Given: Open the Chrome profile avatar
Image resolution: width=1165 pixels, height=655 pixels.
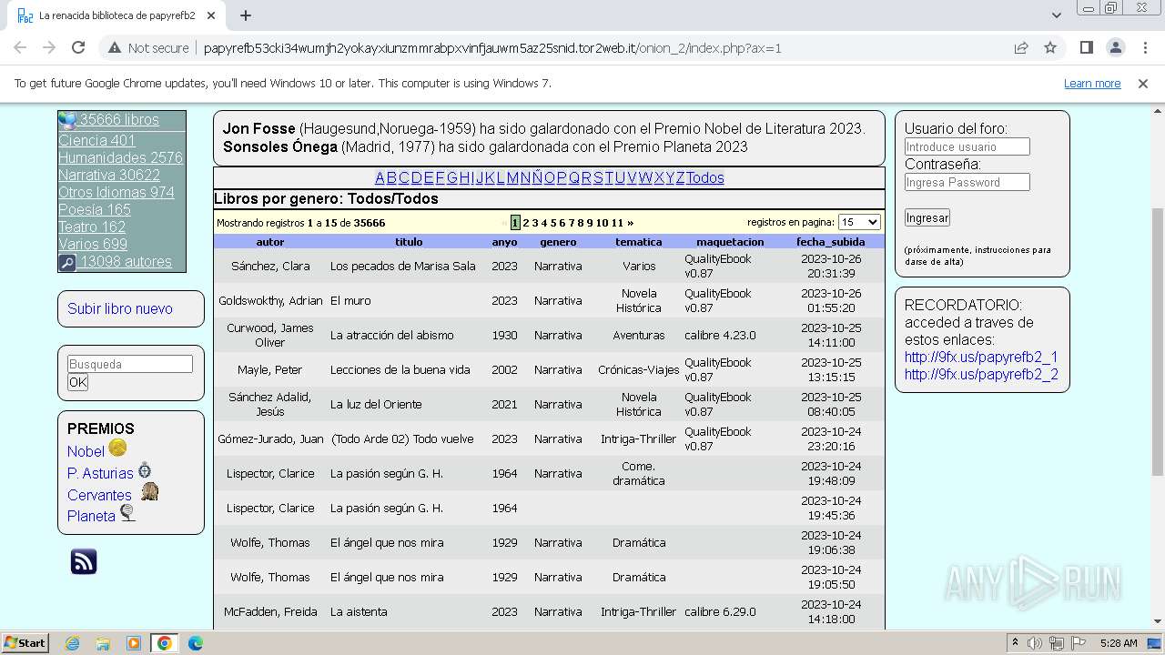Looking at the screenshot, I should [x=1115, y=47].
